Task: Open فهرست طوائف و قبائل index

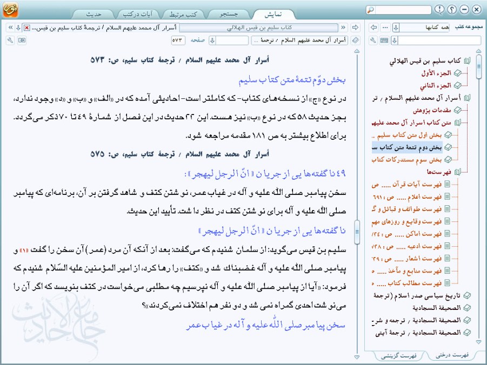Action: (x=406, y=209)
